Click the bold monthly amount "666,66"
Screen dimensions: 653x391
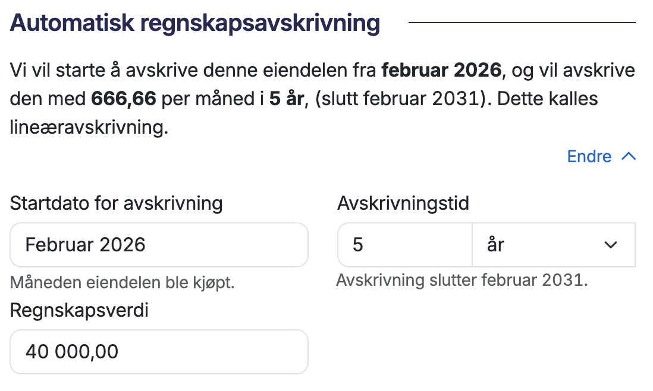click(x=123, y=99)
